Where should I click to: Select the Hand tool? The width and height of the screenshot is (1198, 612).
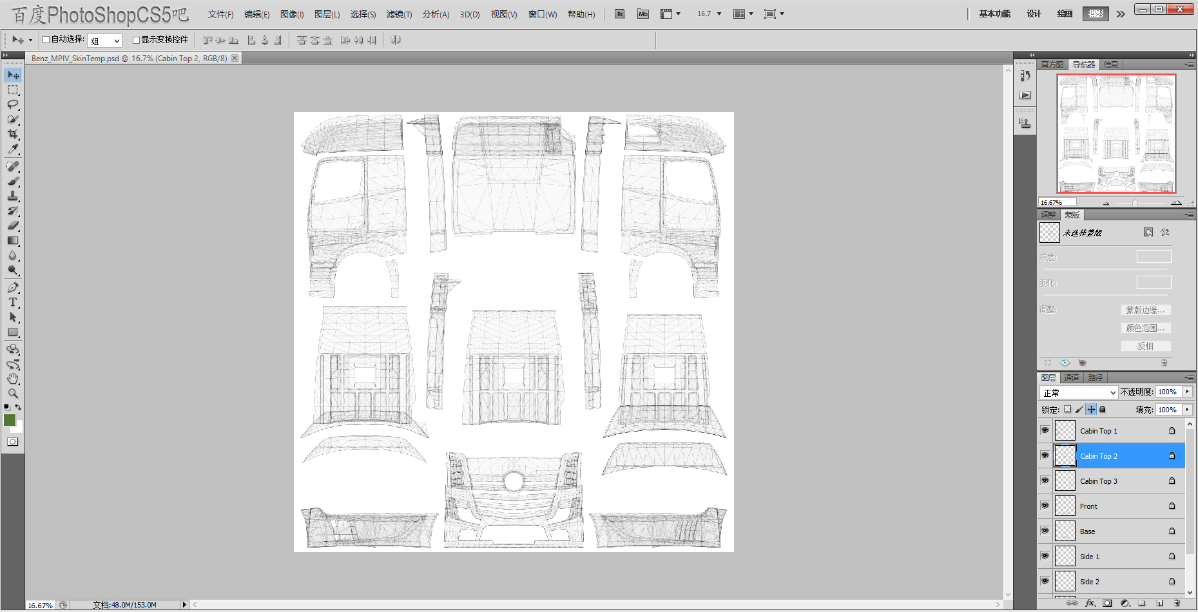click(x=13, y=379)
